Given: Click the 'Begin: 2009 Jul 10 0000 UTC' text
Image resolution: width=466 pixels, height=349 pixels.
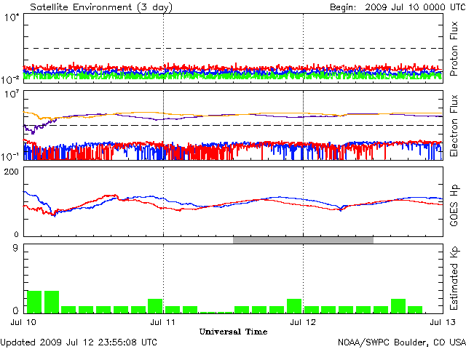Looking at the screenshot, I should click(398, 7).
